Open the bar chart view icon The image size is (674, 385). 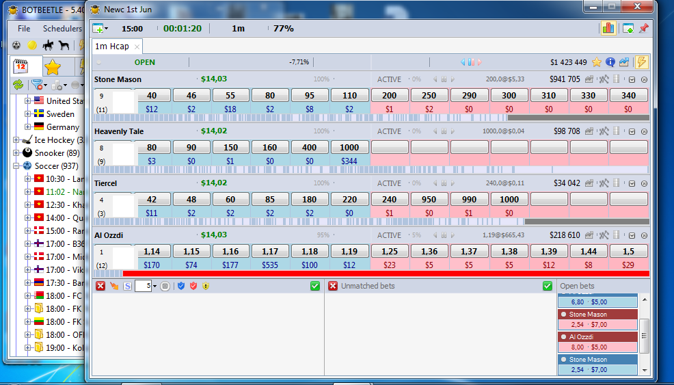pyautogui.click(x=608, y=29)
